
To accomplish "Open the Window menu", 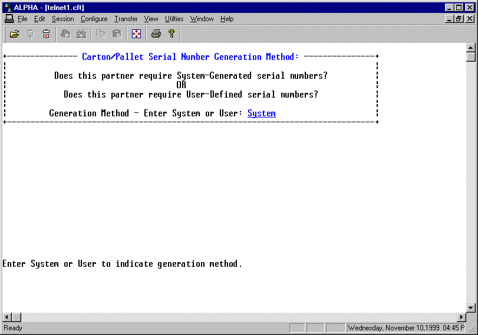I will click(x=202, y=19).
